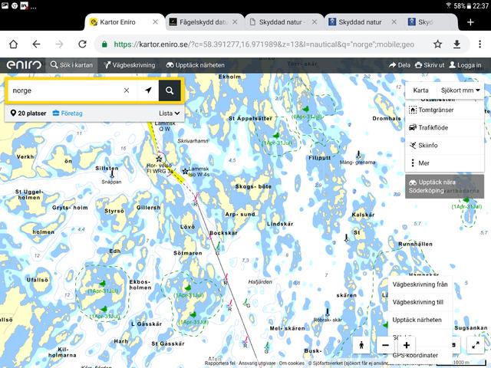The image size is (491, 368).
Task: Click the address bar URL
Action: (x=264, y=44)
